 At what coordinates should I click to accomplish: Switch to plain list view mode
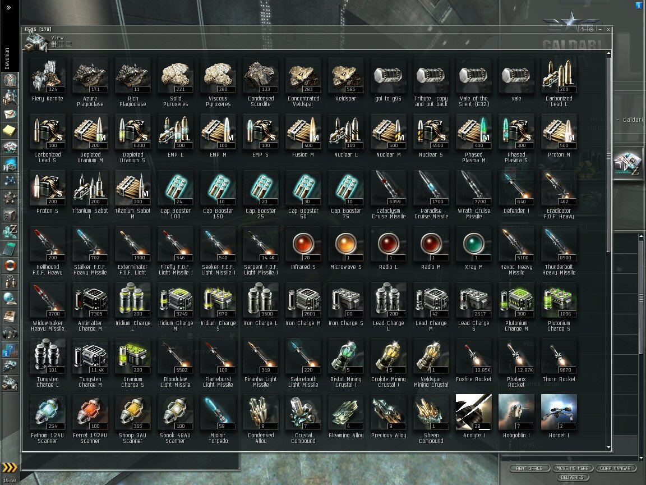click(68, 44)
